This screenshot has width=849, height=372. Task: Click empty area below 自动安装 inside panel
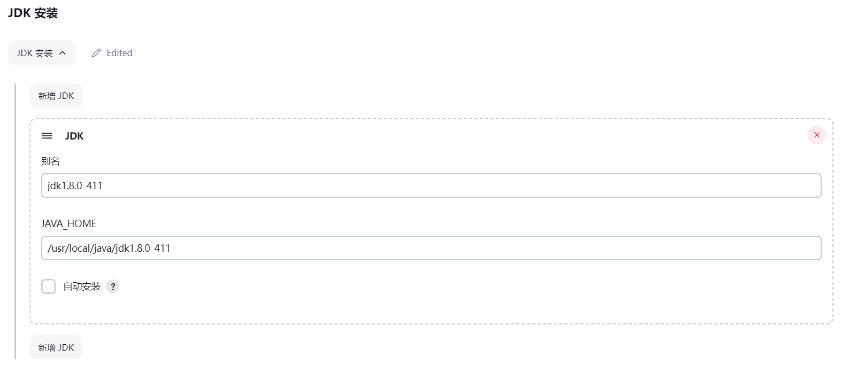[x=431, y=309]
